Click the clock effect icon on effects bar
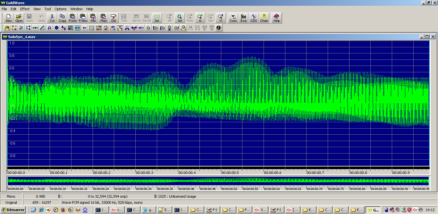438x214 pixels. (x=219, y=28)
